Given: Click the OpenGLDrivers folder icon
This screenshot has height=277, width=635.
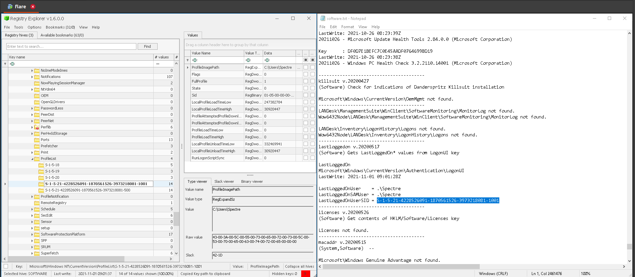Looking at the screenshot, I should point(37,102).
